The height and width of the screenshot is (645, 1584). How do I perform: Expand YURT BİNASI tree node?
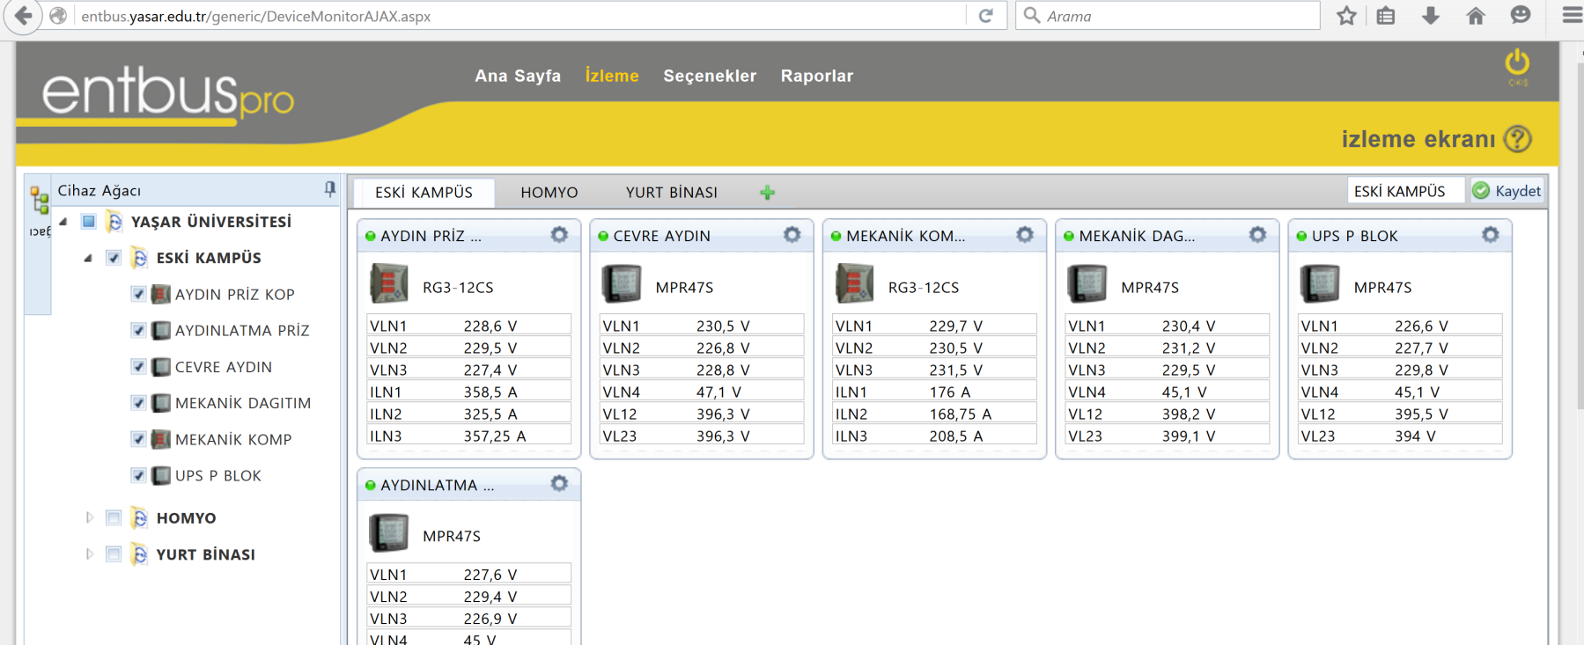pos(89,553)
